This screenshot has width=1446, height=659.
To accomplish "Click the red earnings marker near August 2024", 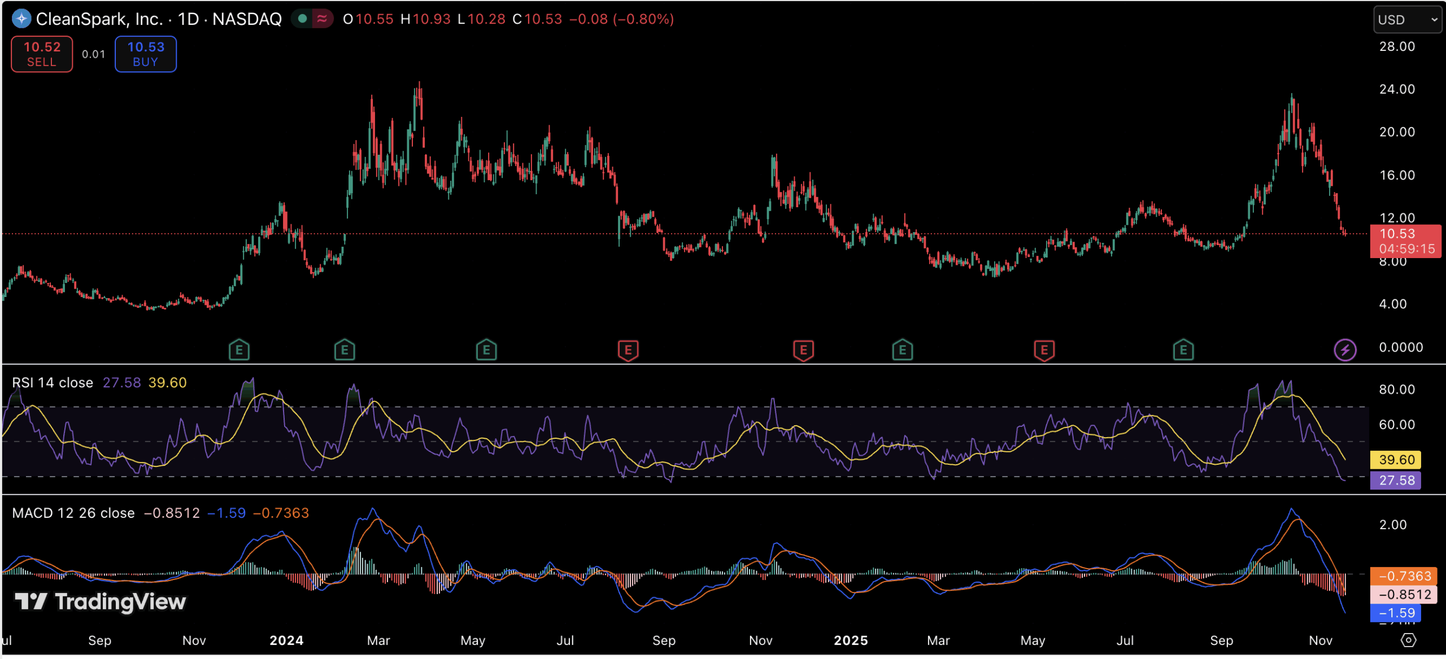I will tap(628, 350).
